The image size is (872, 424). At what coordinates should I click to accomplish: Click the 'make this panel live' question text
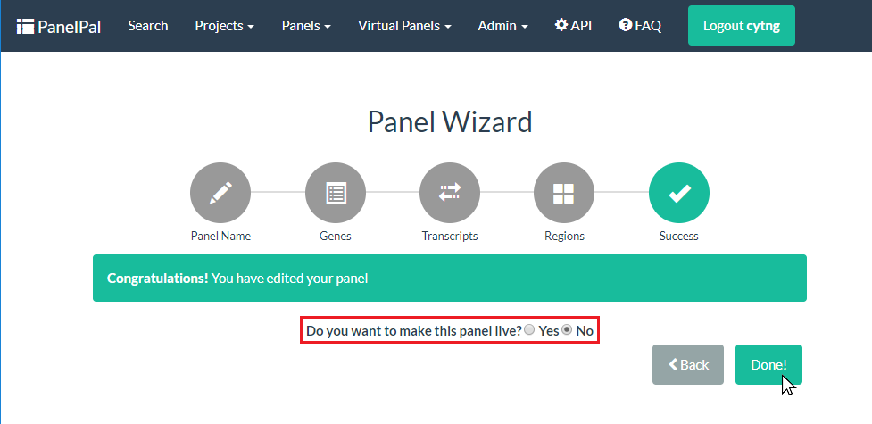(414, 331)
